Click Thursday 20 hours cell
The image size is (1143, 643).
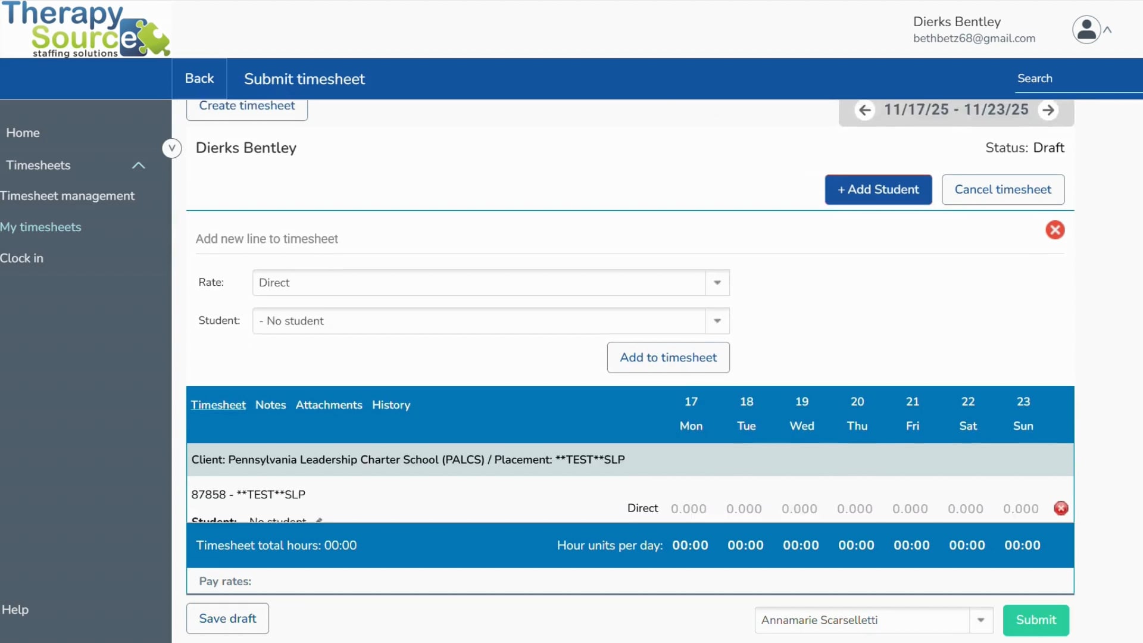point(855,509)
